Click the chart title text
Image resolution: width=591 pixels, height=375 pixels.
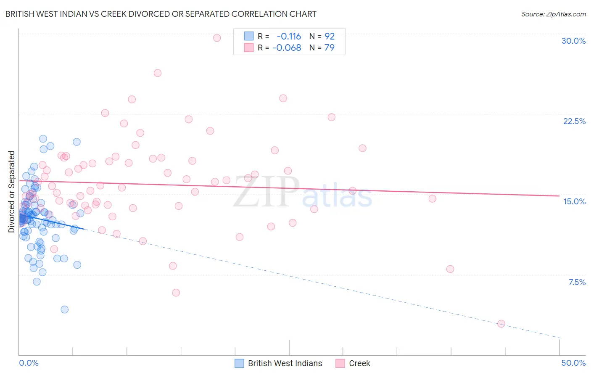161,14
